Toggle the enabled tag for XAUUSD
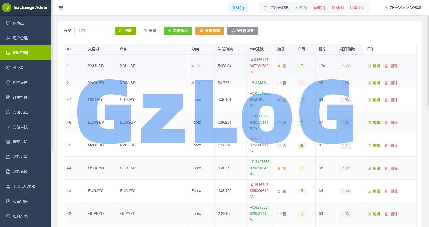 coord(302,66)
